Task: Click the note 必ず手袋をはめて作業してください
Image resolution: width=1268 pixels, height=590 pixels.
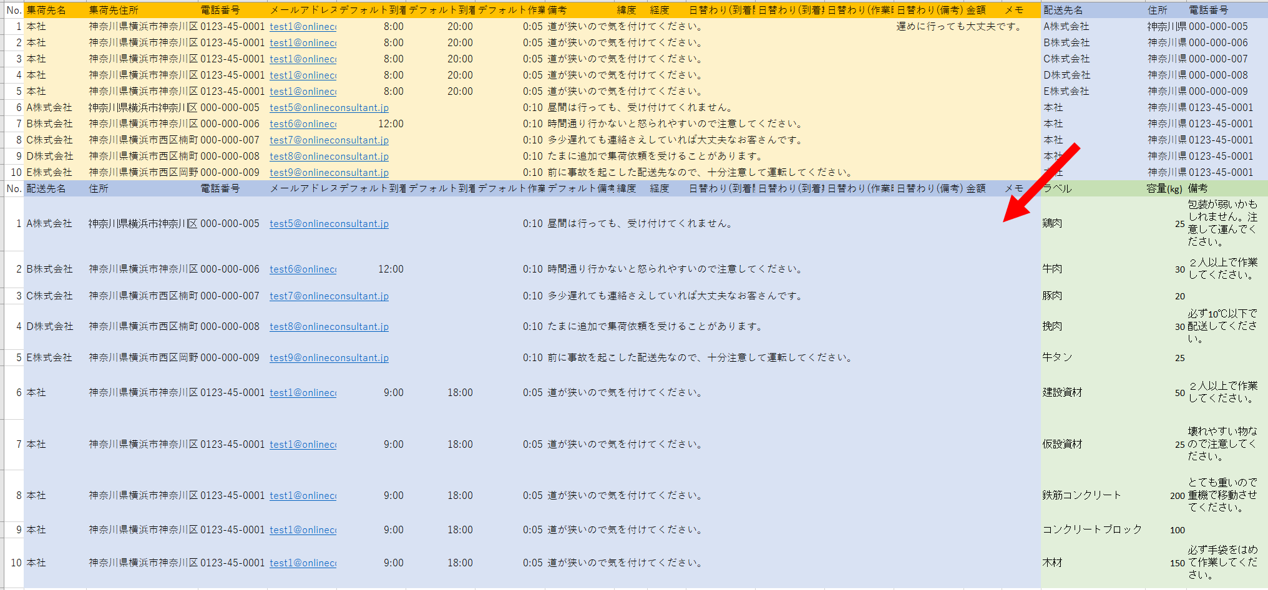Action: (x=1222, y=563)
